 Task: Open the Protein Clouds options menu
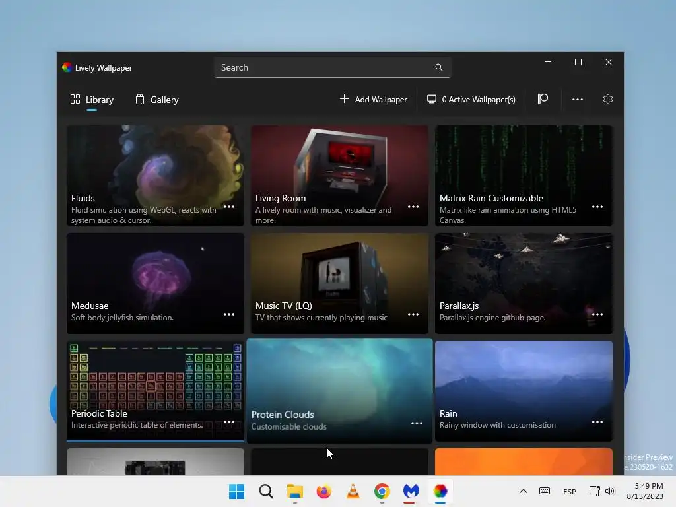(417, 423)
